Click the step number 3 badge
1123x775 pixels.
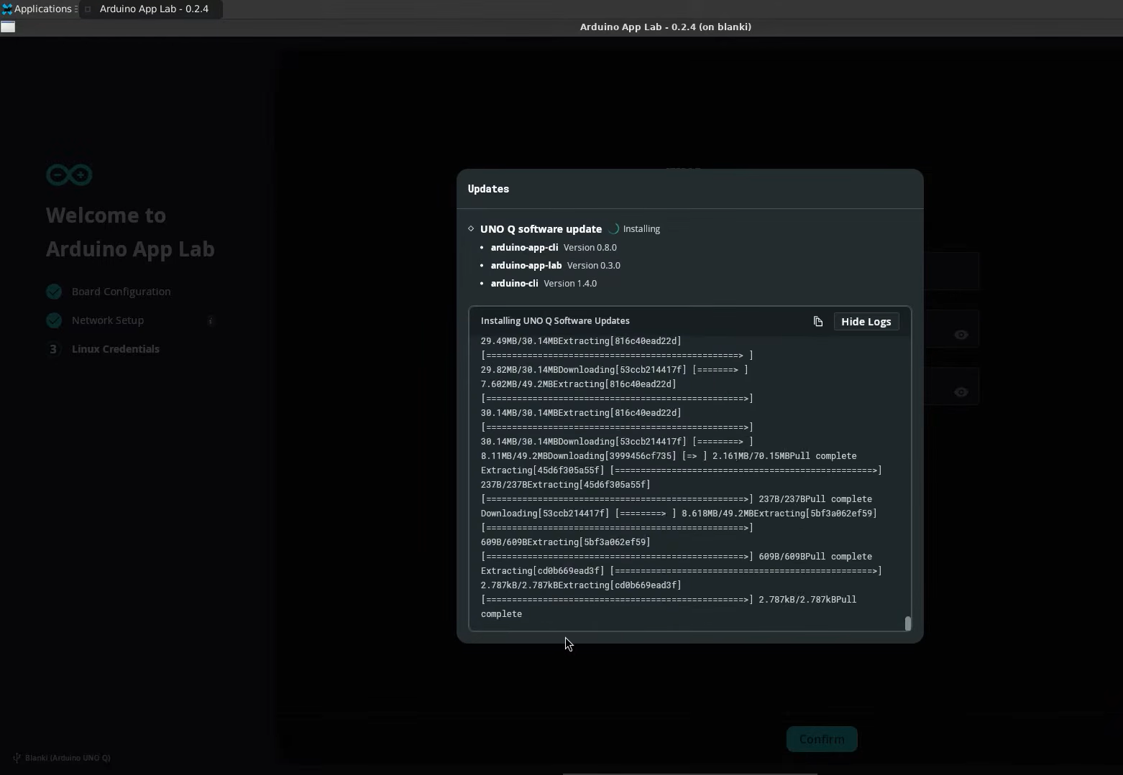click(53, 349)
